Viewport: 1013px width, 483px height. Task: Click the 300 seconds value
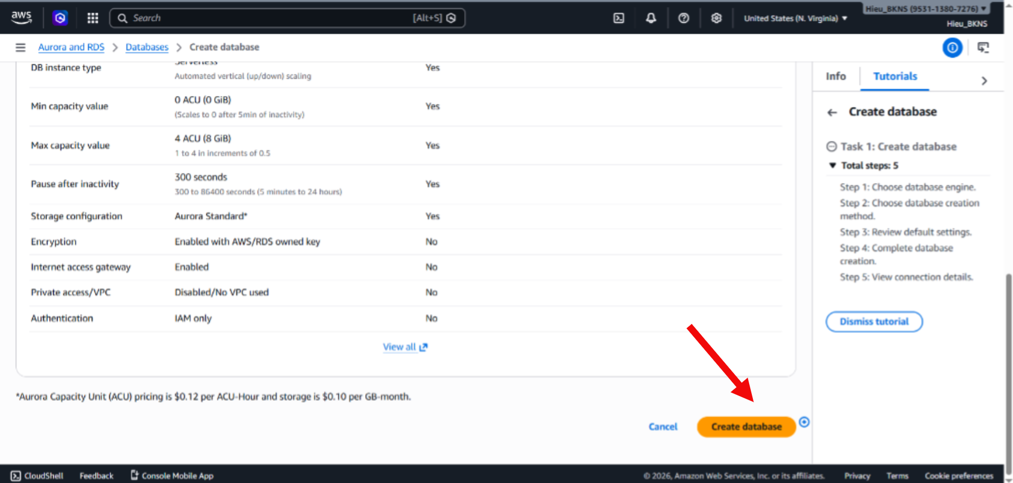pos(200,177)
